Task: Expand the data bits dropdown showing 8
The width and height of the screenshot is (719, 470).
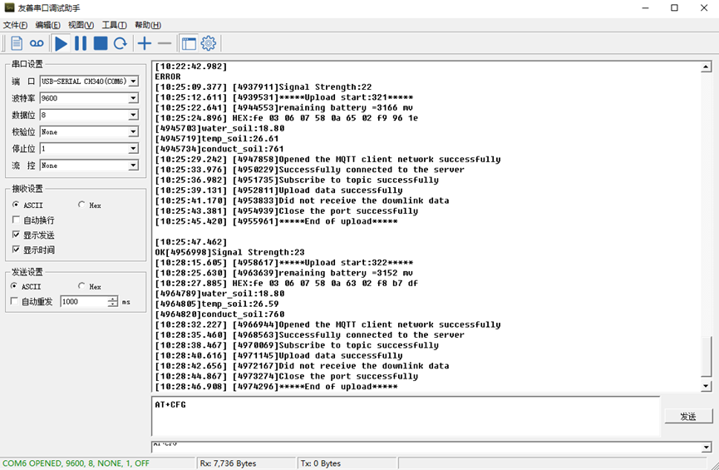Action: tap(134, 115)
